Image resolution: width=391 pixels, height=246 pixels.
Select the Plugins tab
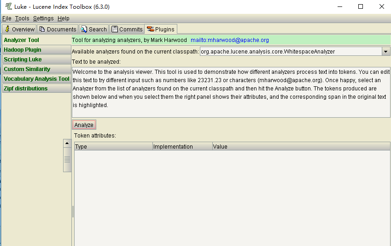click(161, 29)
